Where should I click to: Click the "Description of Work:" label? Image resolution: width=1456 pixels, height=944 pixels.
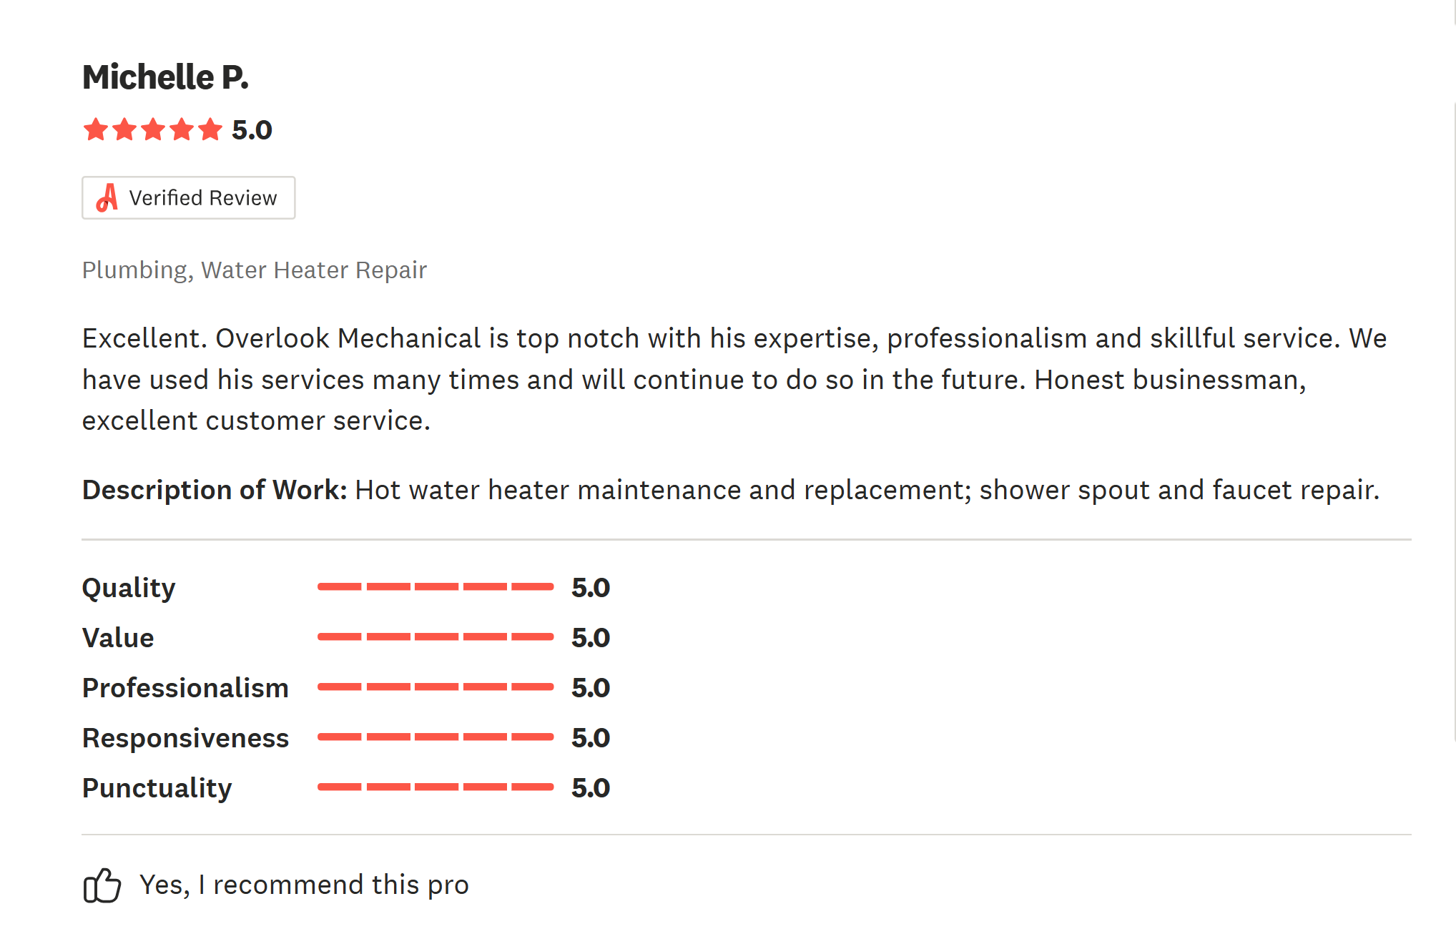(x=215, y=491)
